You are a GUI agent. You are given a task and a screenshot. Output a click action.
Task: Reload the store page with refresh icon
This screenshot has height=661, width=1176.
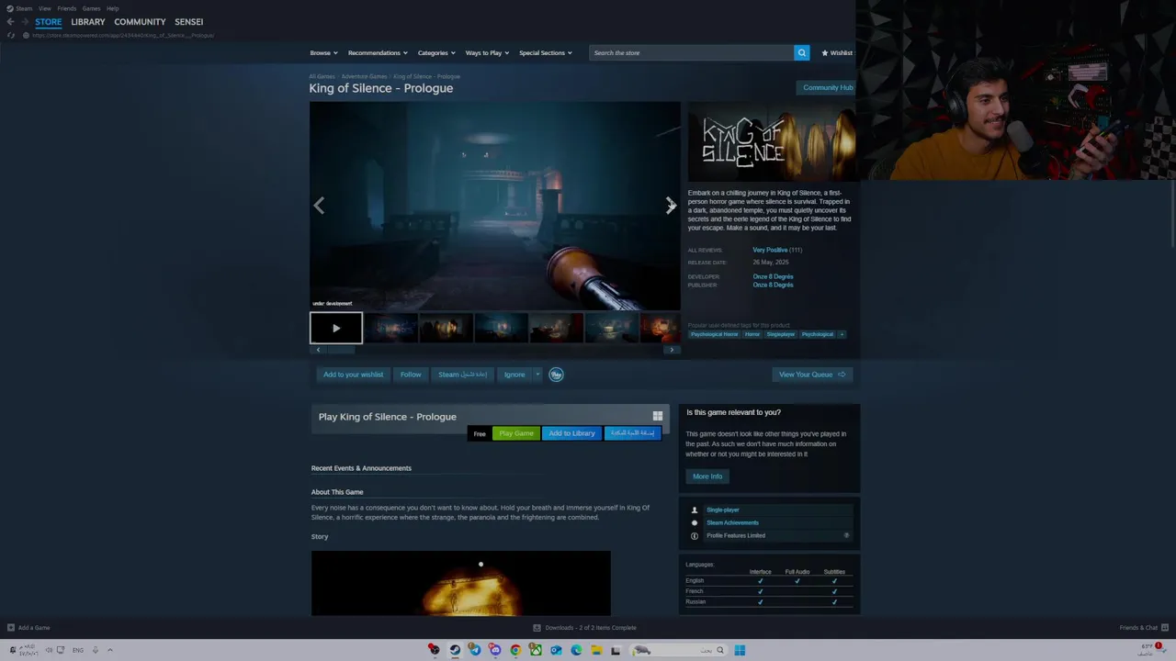pos(11,36)
